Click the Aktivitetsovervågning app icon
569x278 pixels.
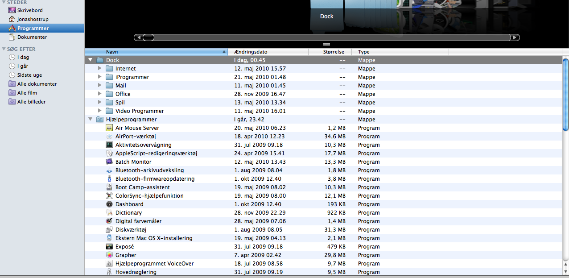pyautogui.click(x=109, y=145)
